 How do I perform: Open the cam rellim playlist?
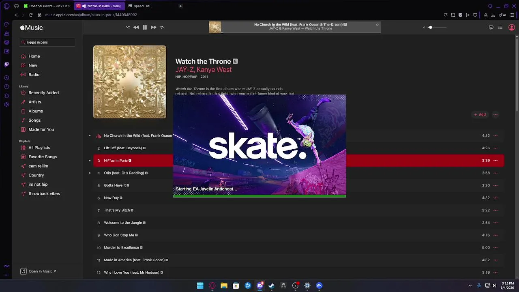click(x=38, y=166)
